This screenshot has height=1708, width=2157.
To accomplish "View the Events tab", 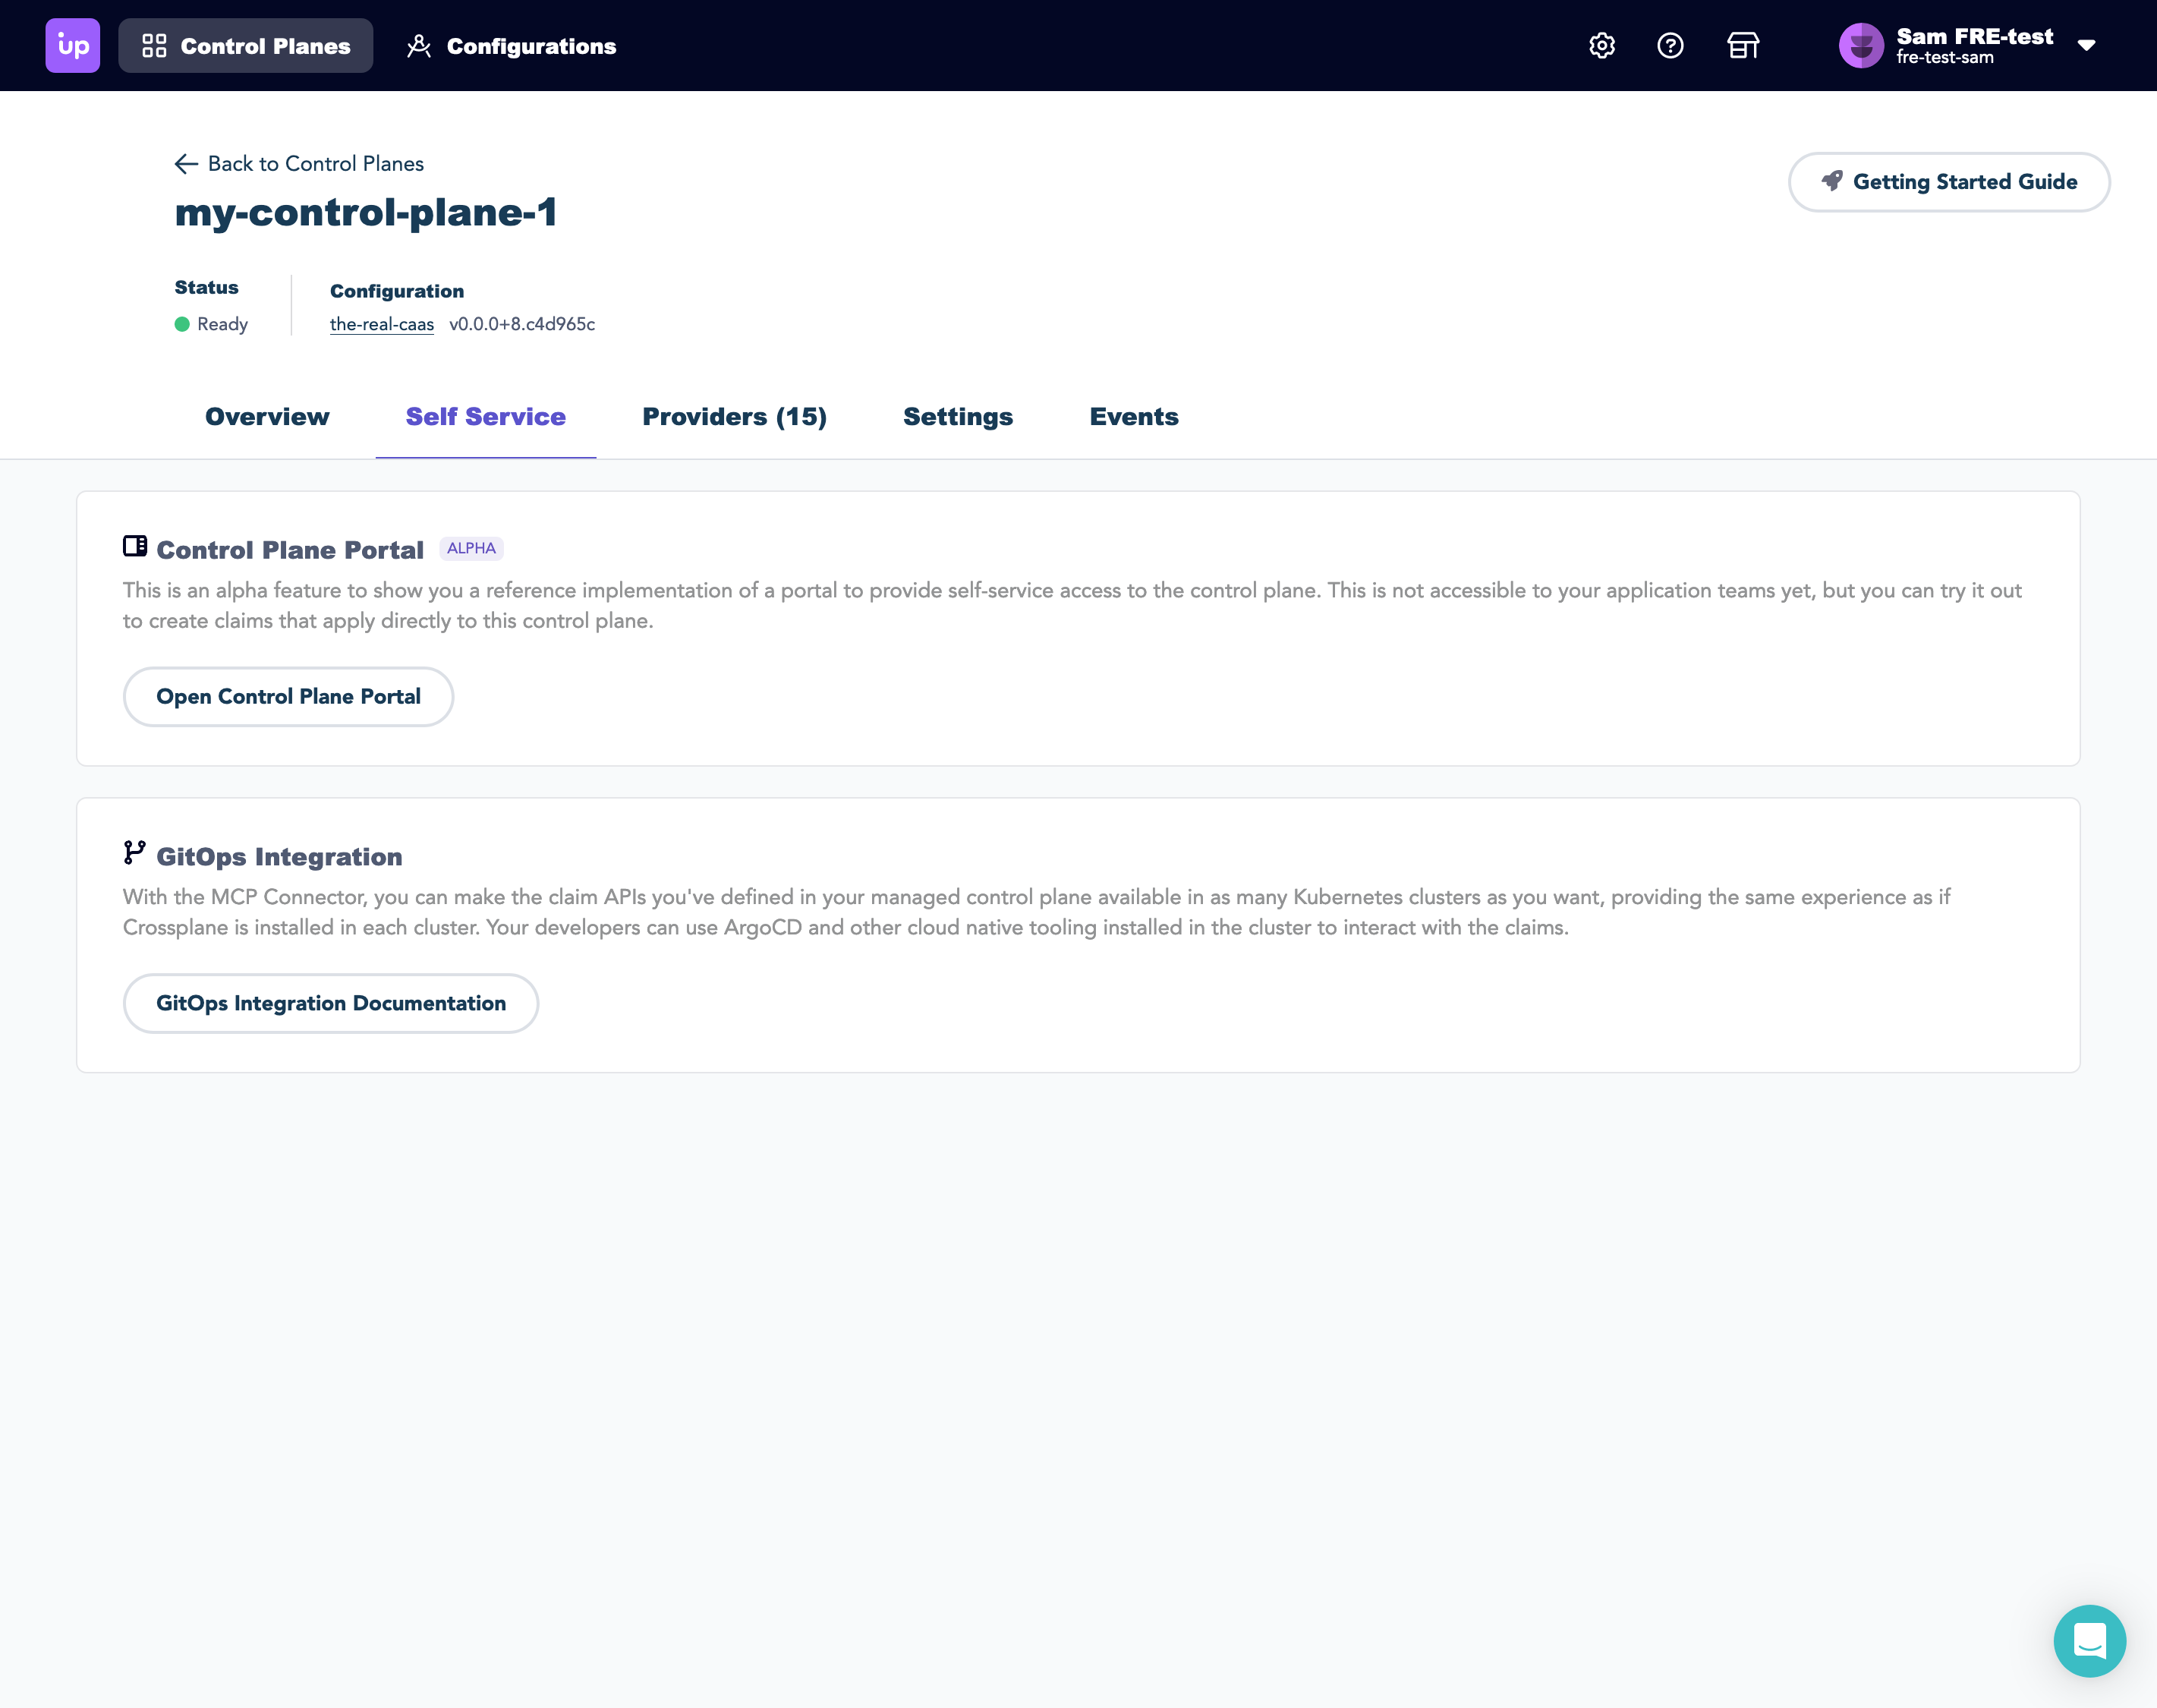I will pos(1133,417).
